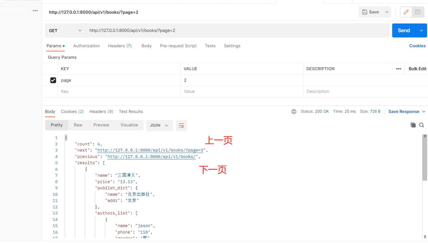Expand the Save options arrow
This screenshot has height=243, width=428.
387,12
